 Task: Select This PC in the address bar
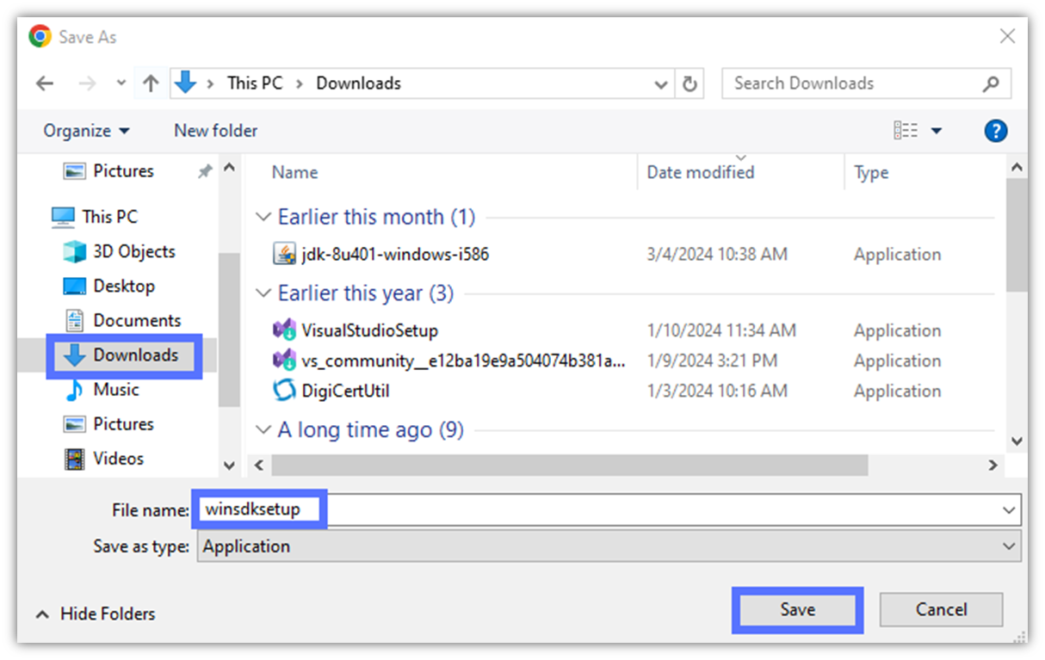[x=254, y=83]
